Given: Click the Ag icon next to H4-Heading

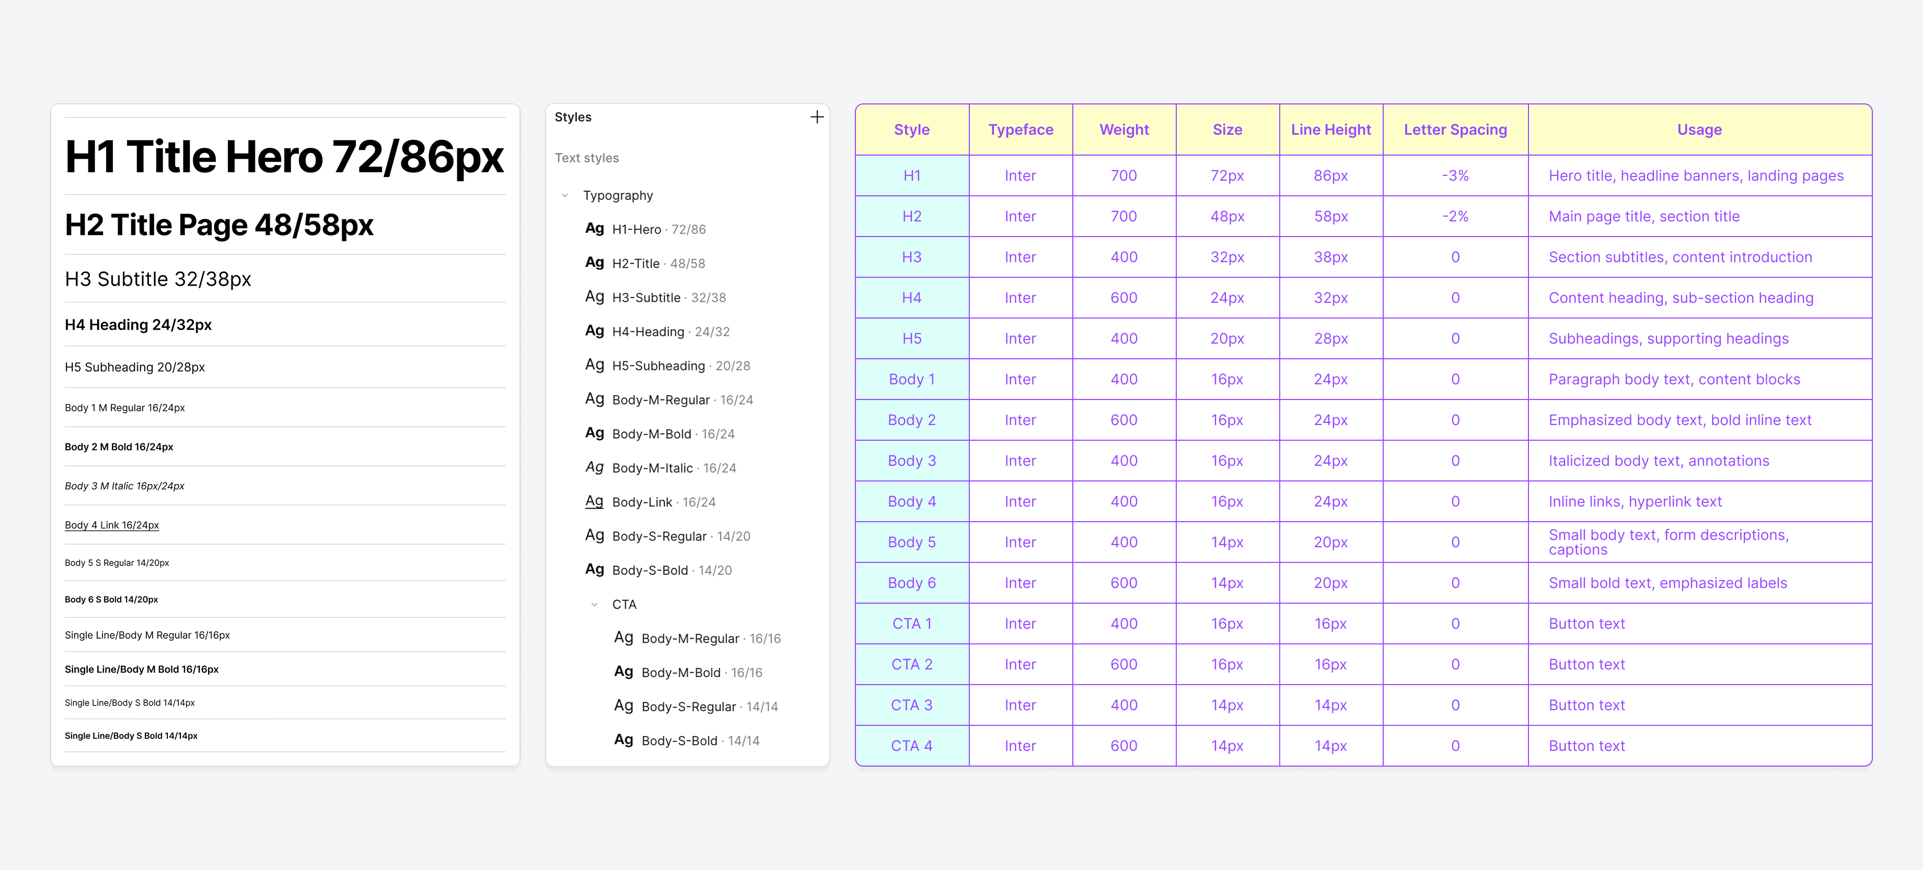Looking at the screenshot, I should click(x=594, y=331).
